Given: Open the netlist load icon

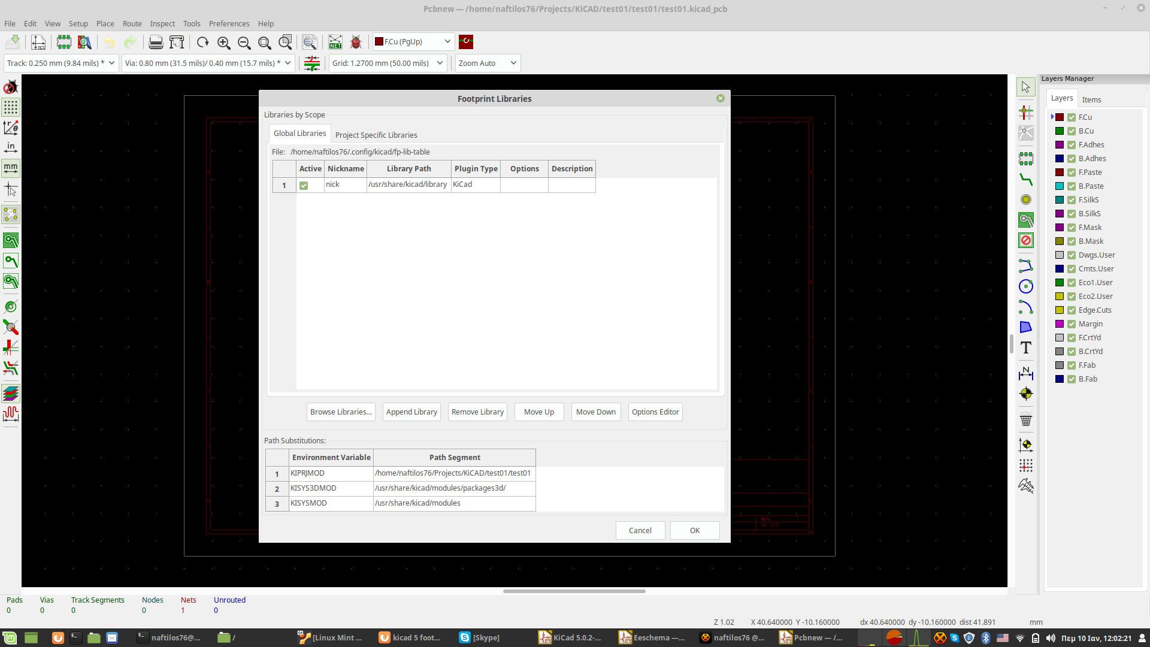Looking at the screenshot, I should [335, 42].
